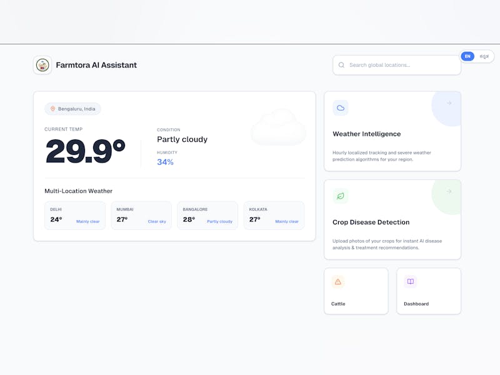Open the Weather Intelligence card
Viewport: 500px width, 375px height.
(392, 131)
